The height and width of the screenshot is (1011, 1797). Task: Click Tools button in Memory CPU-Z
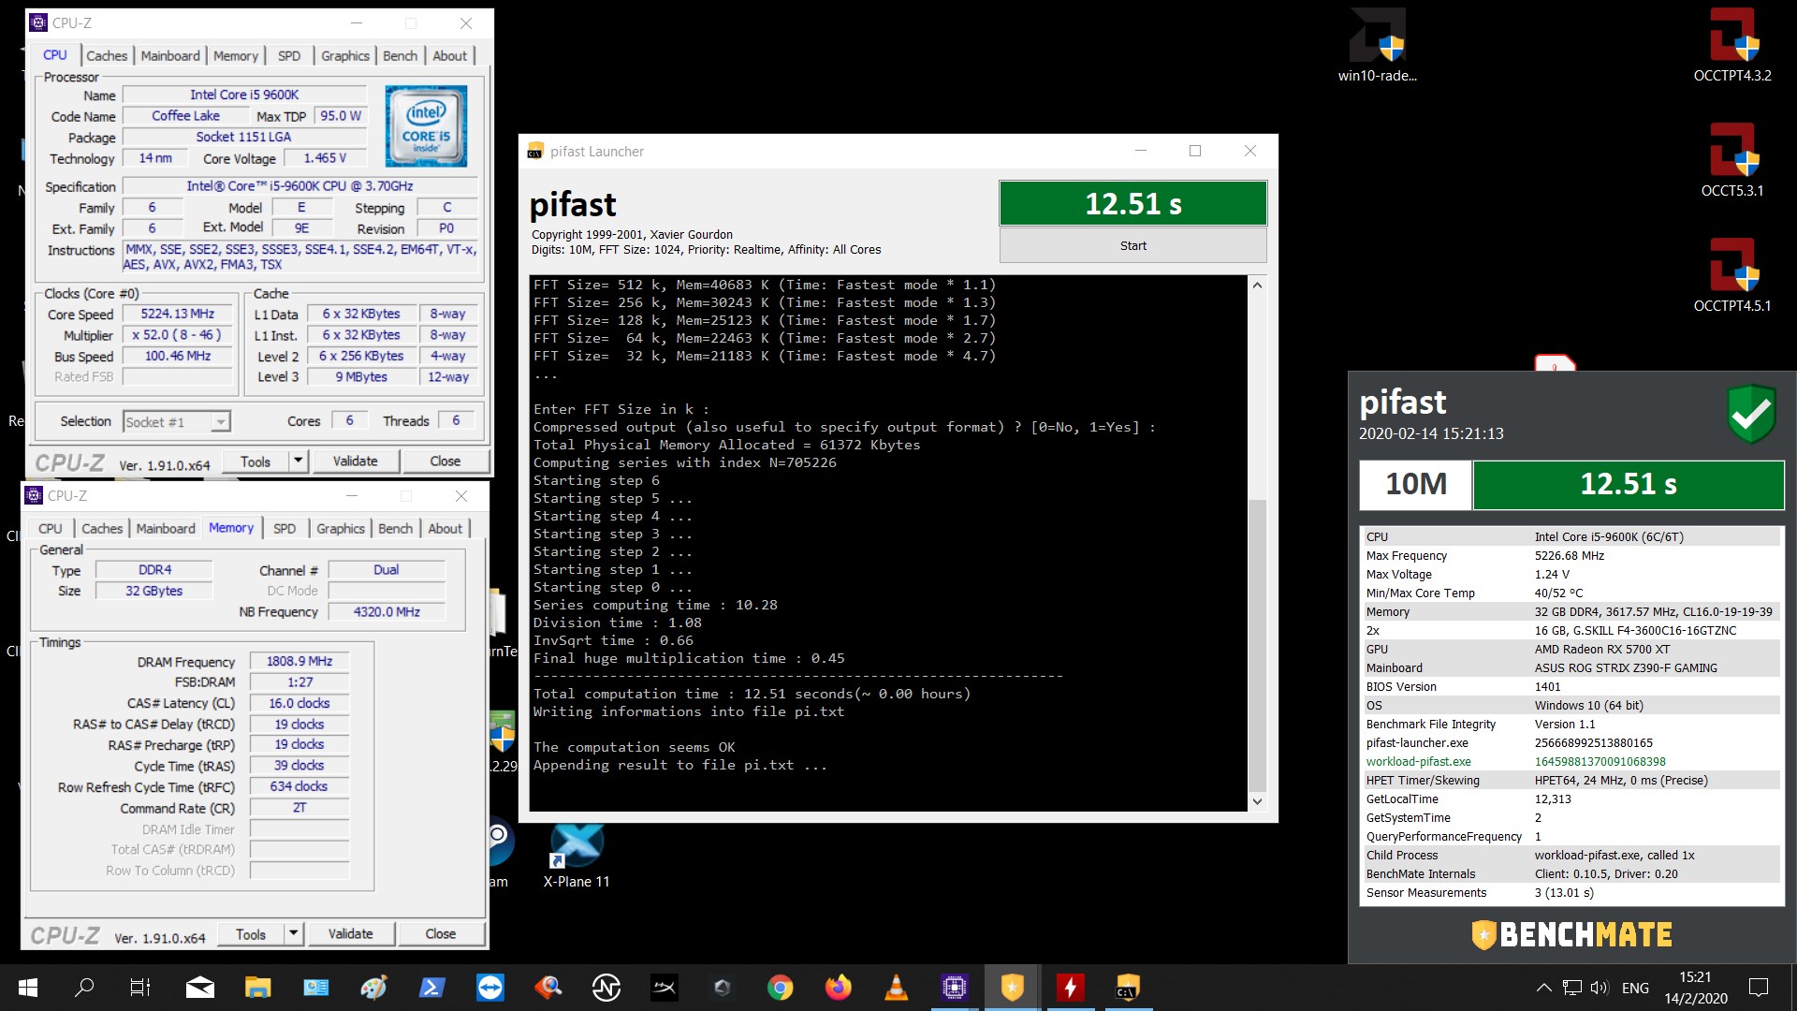[x=250, y=933]
